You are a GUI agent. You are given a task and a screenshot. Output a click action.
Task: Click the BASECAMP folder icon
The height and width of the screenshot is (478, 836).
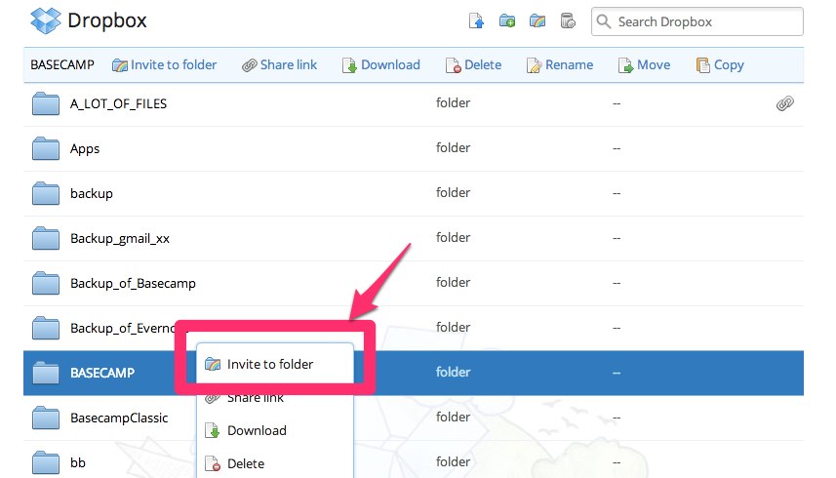tap(45, 373)
